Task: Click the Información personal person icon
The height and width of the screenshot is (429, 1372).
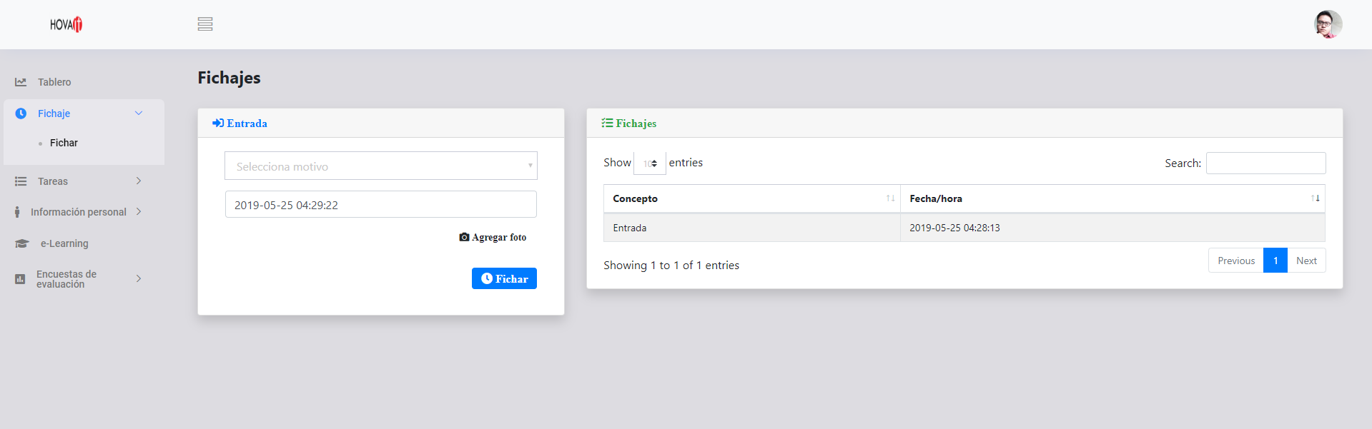Action: pos(17,212)
